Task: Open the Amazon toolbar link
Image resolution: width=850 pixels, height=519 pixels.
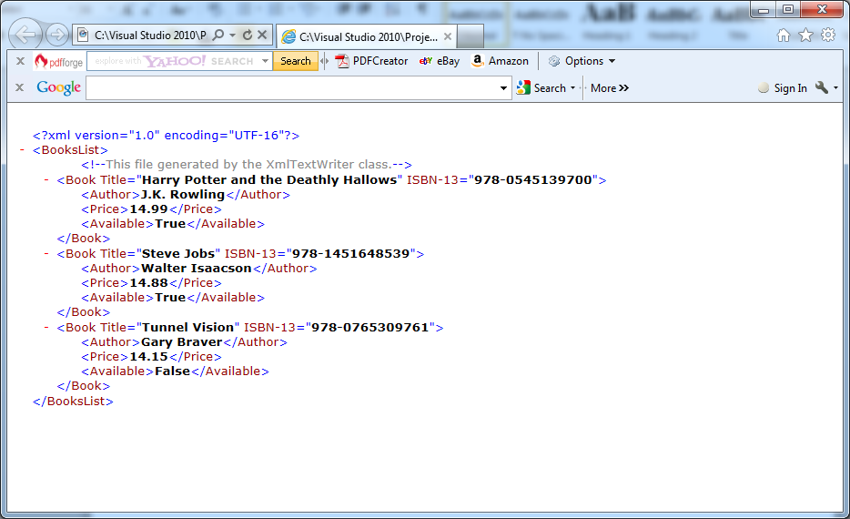Action: pyautogui.click(x=500, y=61)
